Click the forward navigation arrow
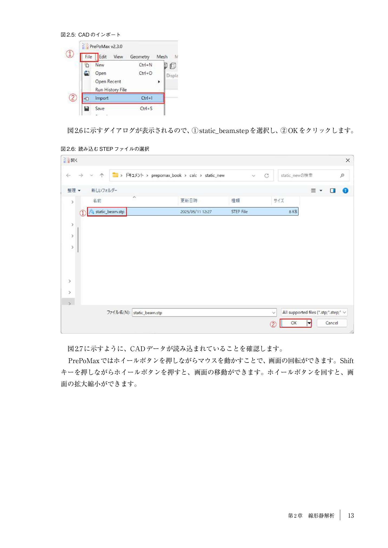Viewport: 388px width, 548px height. (x=81, y=175)
